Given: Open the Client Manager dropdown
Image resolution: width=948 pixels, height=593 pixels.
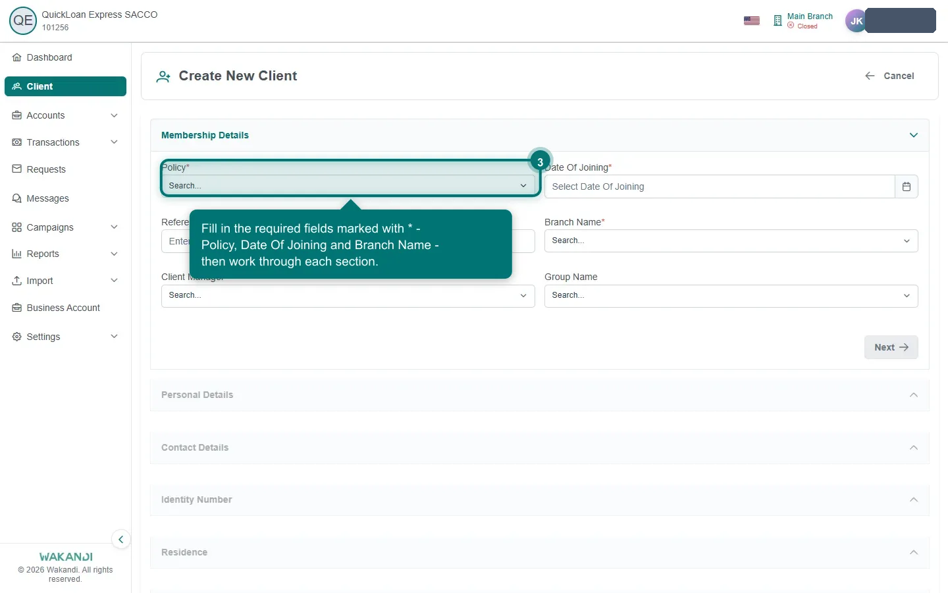Looking at the screenshot, I should 348,296.
